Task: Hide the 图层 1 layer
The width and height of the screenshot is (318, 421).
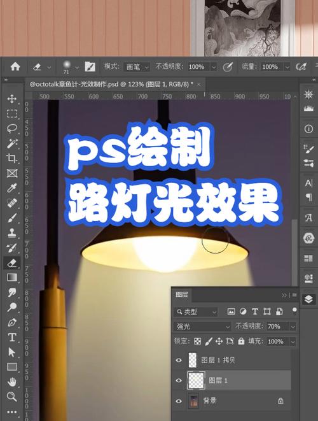Action: point(179,380)
